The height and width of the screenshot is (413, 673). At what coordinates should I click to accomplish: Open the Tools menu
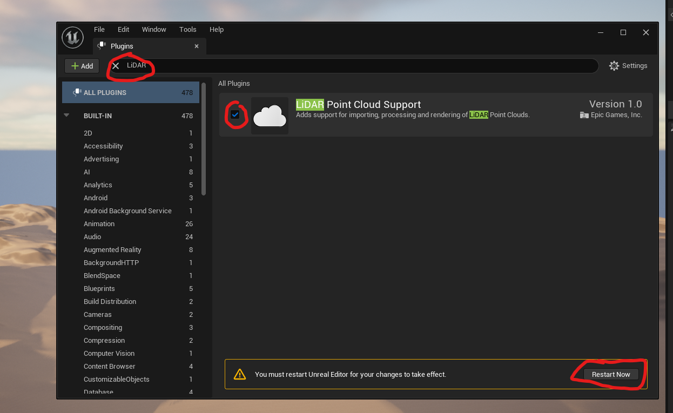[x=188, y=30]
